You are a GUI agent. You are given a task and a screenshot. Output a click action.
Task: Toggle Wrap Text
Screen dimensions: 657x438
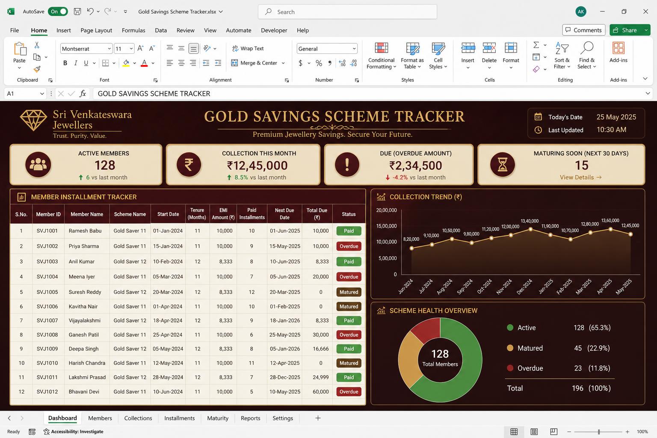coord(248,48)
